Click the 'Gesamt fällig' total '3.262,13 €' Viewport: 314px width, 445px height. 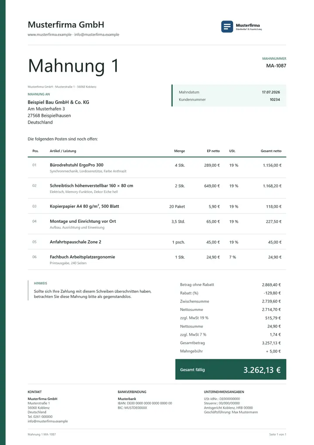click(262, 370)
